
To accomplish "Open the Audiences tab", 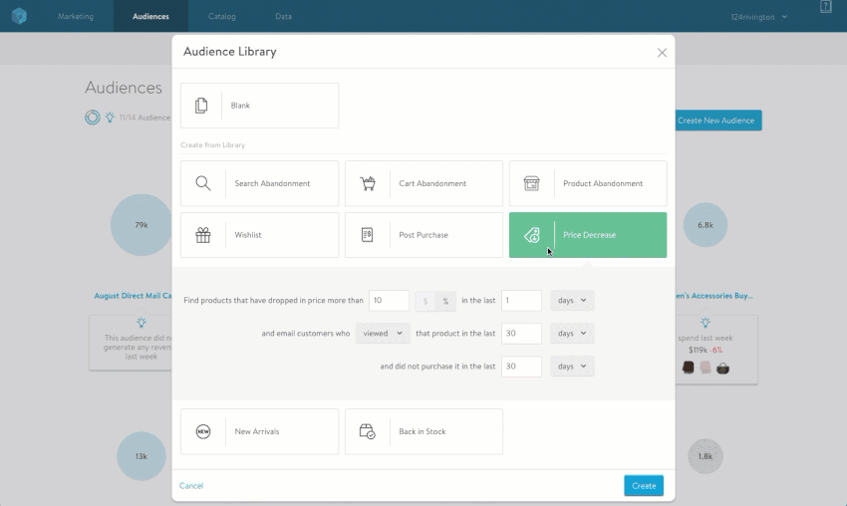I will pyautogui.click(x=150, y=16).
